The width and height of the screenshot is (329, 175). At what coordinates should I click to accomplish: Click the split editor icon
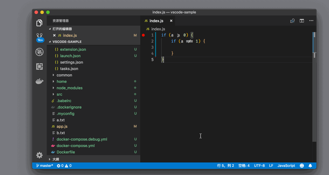point(302,21)
